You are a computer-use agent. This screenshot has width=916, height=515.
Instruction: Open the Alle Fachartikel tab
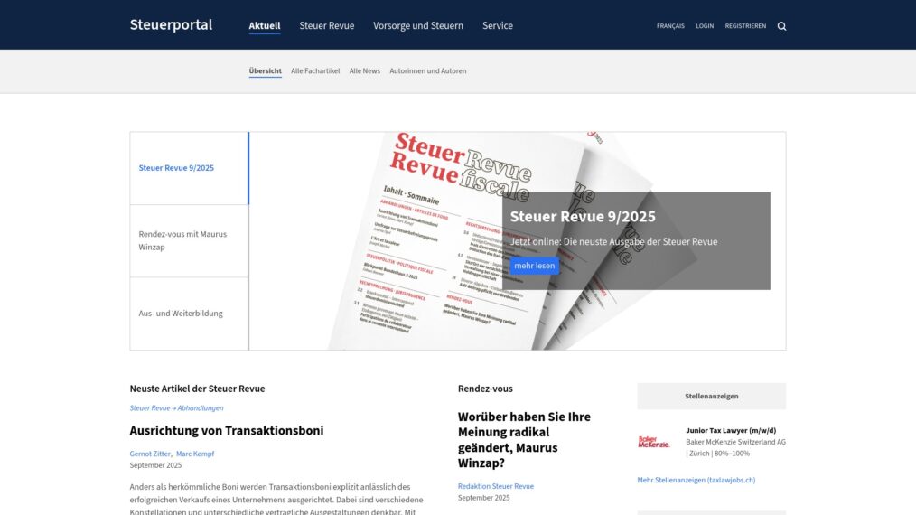click(x=315, y=71)
